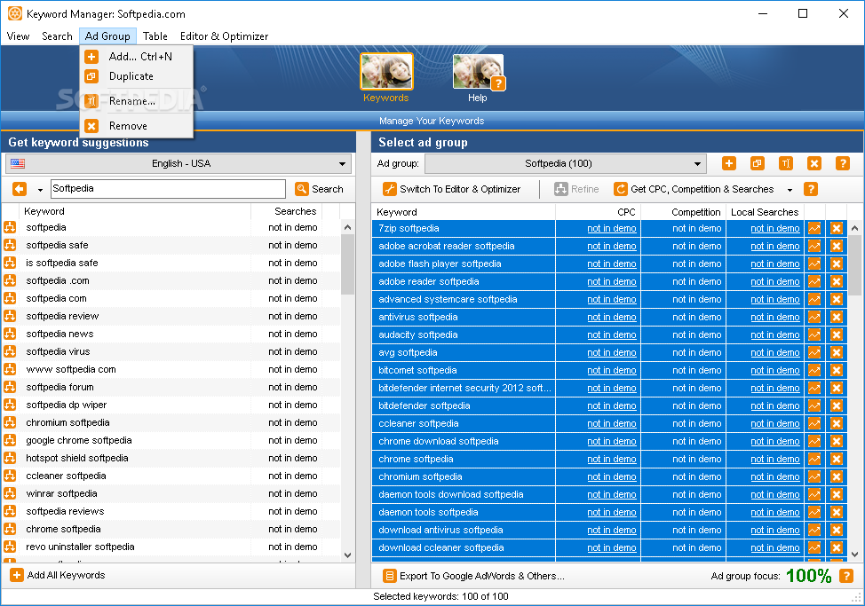Add keyword 'softpedia safe' using its orange icon
865x606 pixels.
point(10,245)
